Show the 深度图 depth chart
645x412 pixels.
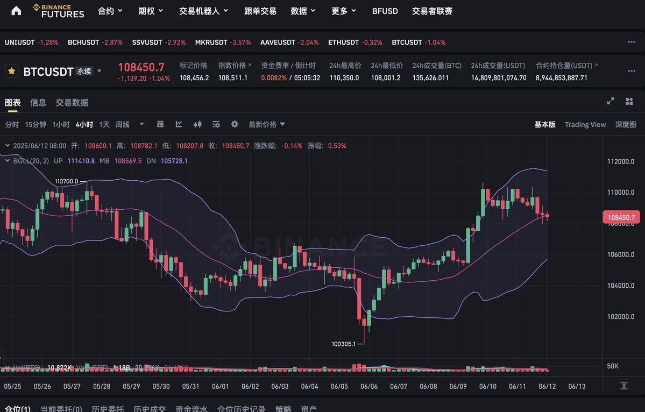click(626, 125)
